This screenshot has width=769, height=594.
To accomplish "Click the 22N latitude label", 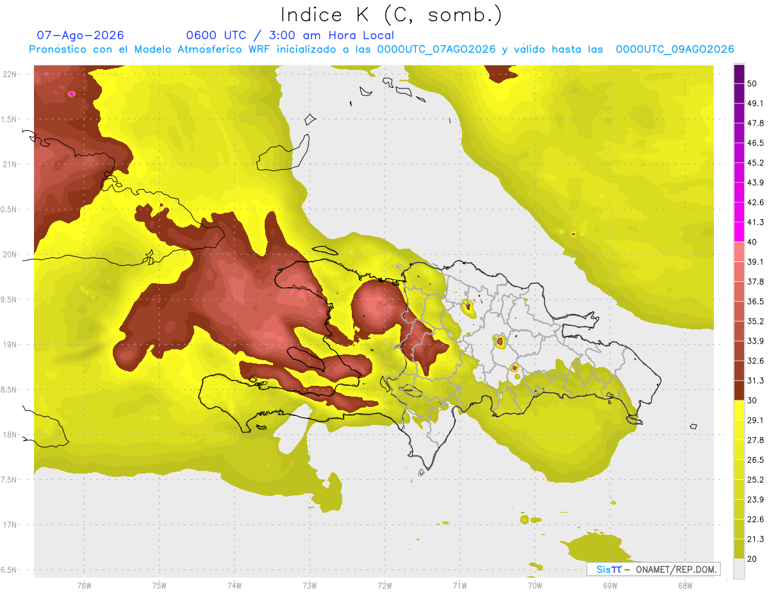I will (10, 74).
